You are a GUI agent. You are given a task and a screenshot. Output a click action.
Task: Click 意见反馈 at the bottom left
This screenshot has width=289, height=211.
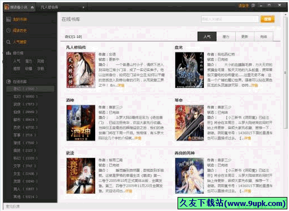click(x=13, y=207)
